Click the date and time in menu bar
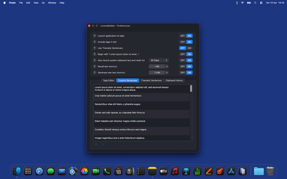 pos(275,3)
